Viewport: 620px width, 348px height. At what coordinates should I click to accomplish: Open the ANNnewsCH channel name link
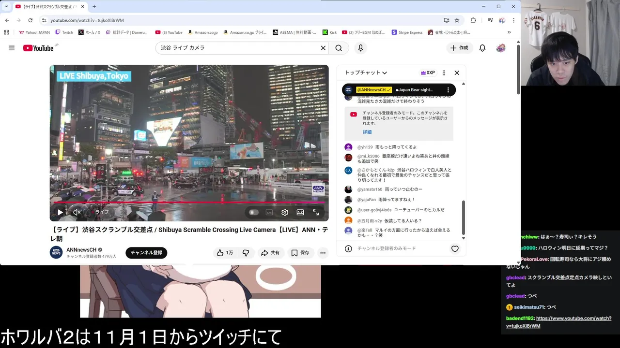click(81, 250)
